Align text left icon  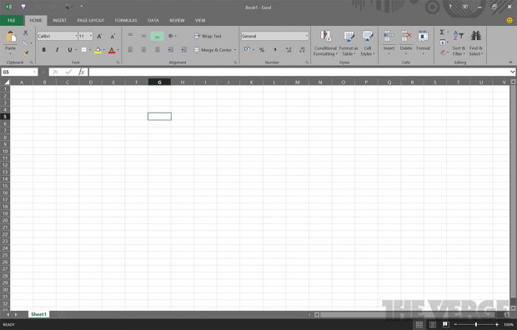(x=131, y=50)
